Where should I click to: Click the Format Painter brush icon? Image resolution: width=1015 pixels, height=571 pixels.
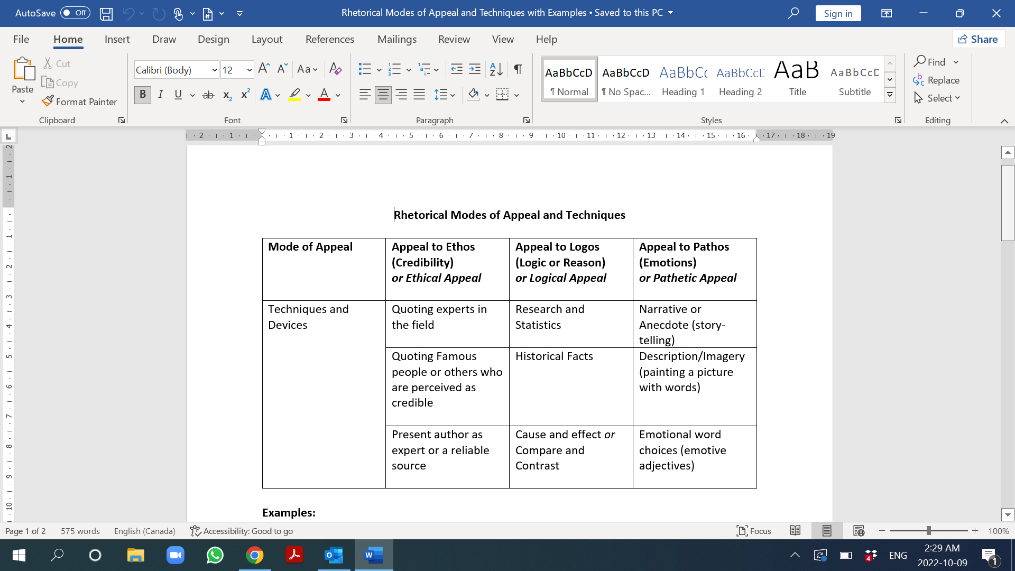point(48,101)
